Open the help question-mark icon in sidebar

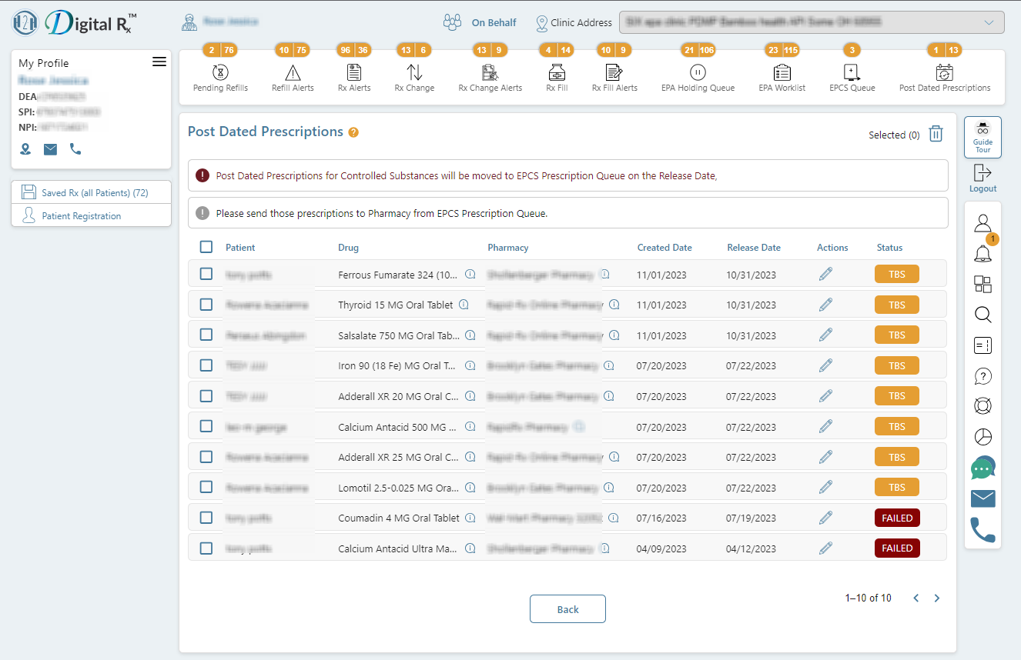pyautogui.click(x=983, y=376)
